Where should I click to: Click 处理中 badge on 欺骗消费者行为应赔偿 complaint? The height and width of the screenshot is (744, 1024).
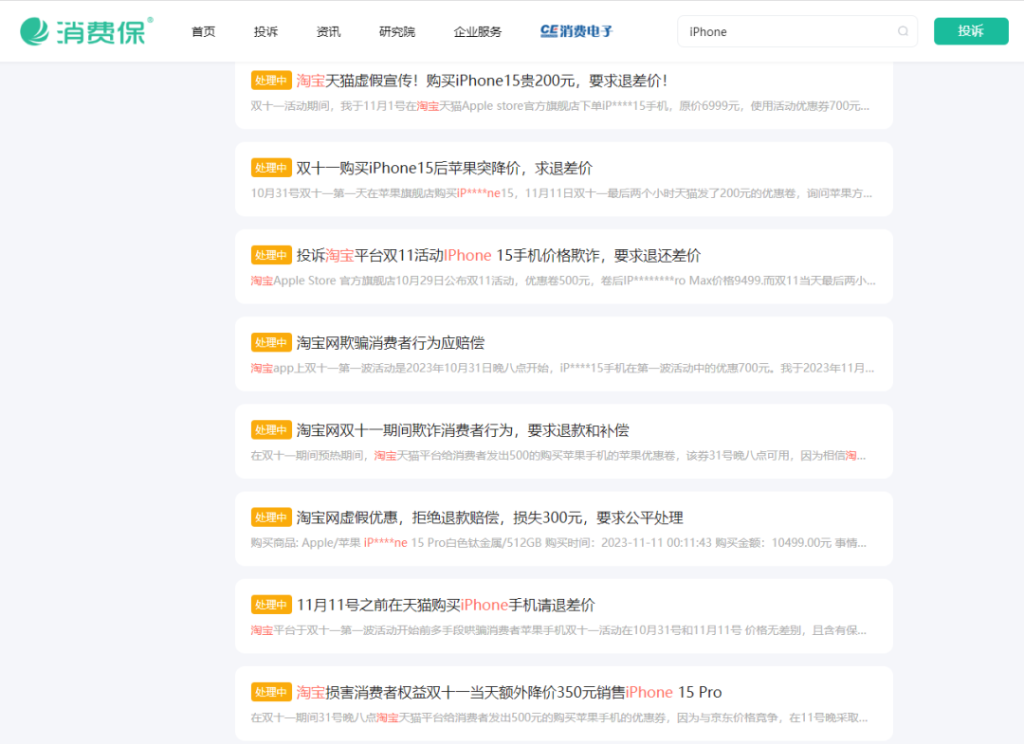(x=271, y=343)
